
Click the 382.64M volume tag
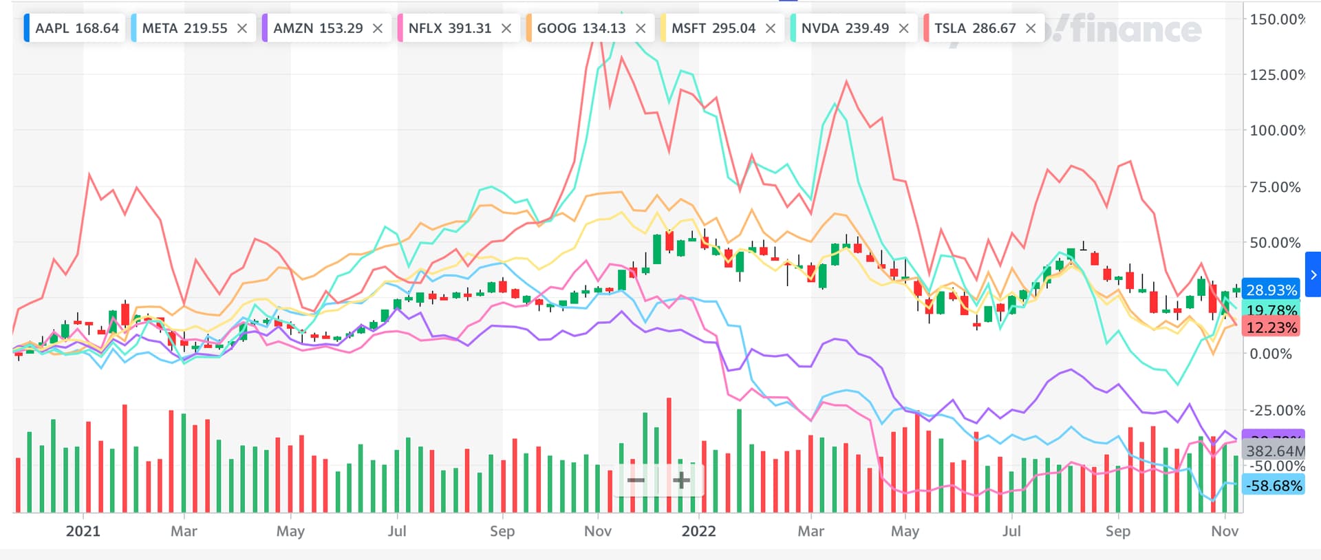1275,451
